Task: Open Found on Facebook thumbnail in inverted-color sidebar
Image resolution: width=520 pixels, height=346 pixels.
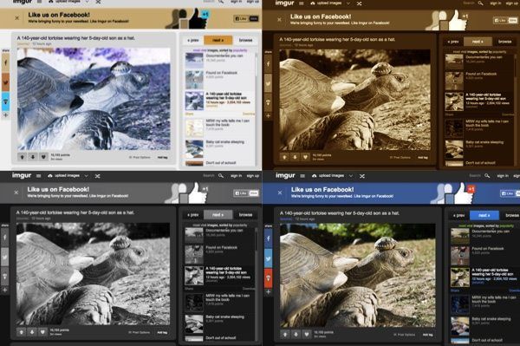Action: [194, 80]
